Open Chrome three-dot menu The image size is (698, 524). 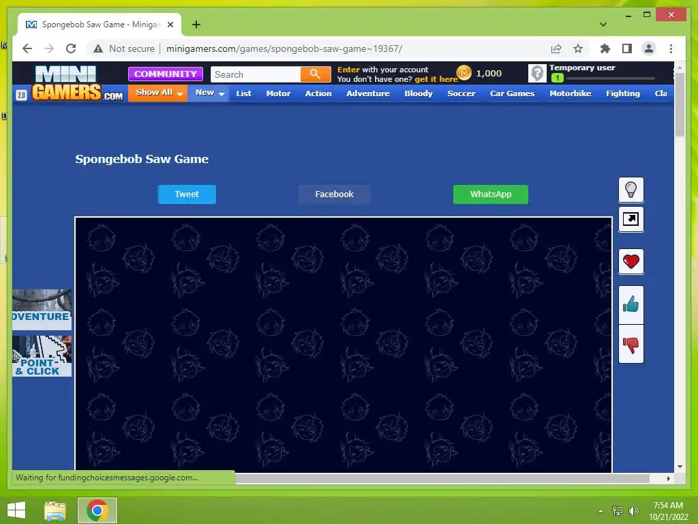[x=671, y=48]
